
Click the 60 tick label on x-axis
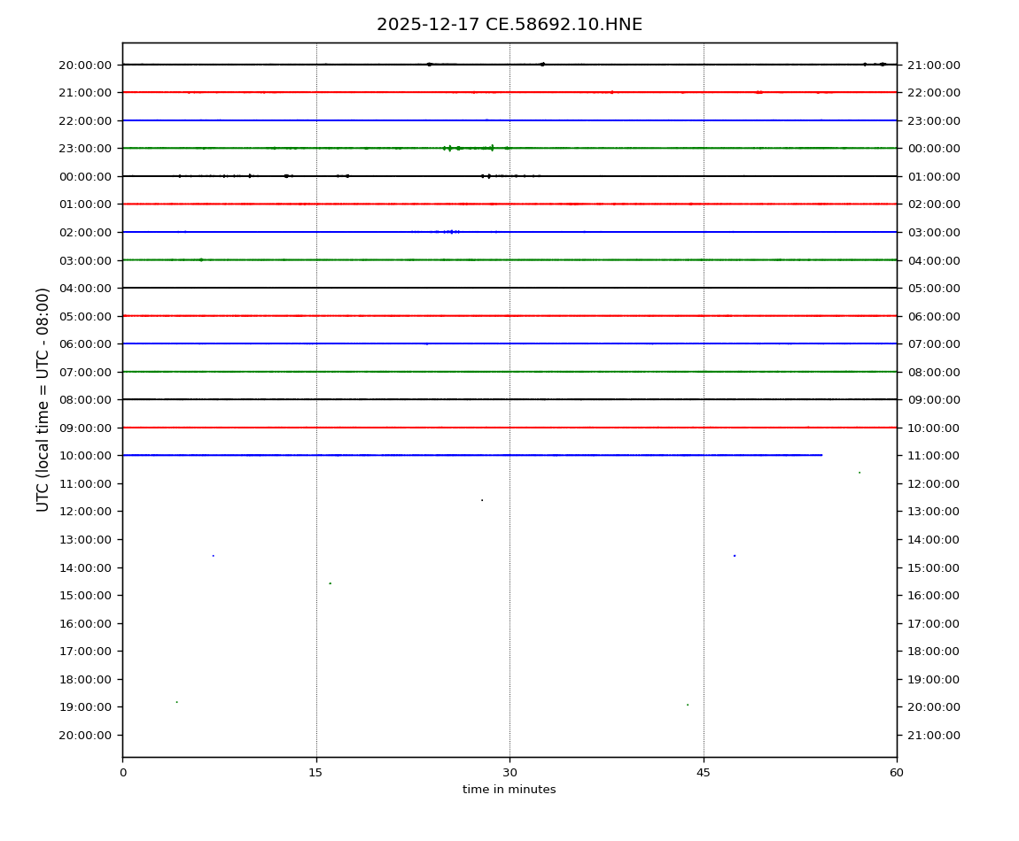tap(897, 773)
